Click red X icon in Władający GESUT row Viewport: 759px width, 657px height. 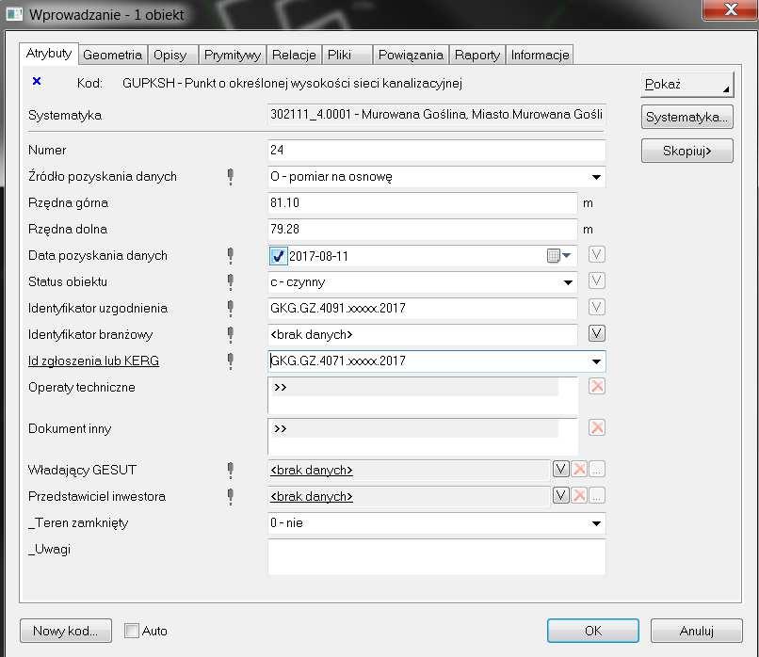[x=579, y=469]
